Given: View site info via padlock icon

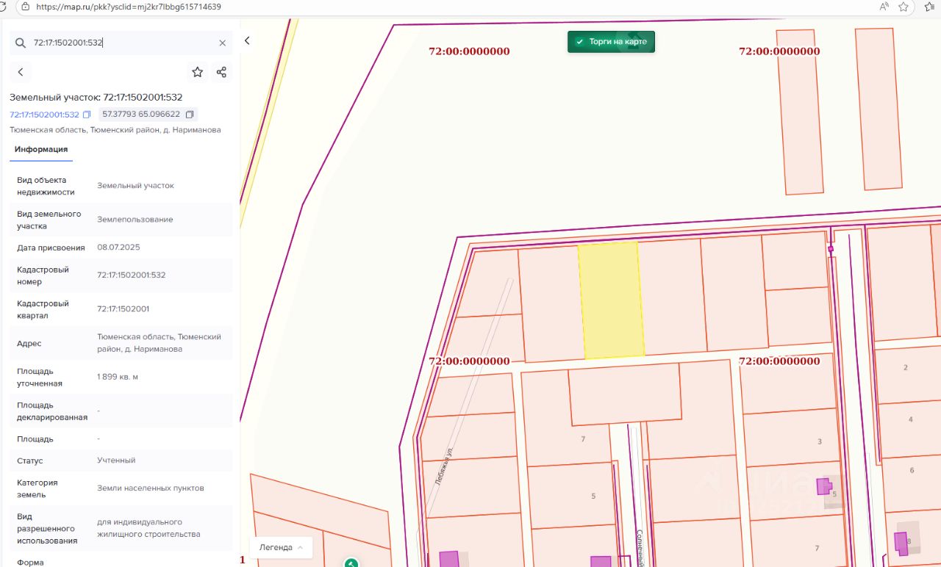Looking at the screenshot, I should coord(26,7).
